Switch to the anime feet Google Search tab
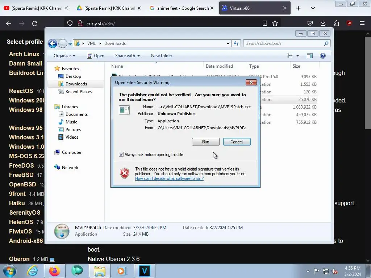Viewport: 371px width, 278px height. pos(182,8)
